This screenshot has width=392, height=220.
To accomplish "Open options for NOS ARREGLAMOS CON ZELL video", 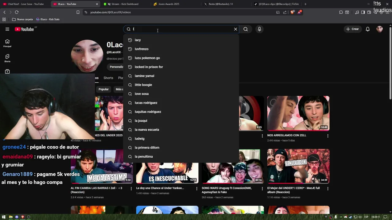I will click(x=328, y=136).
